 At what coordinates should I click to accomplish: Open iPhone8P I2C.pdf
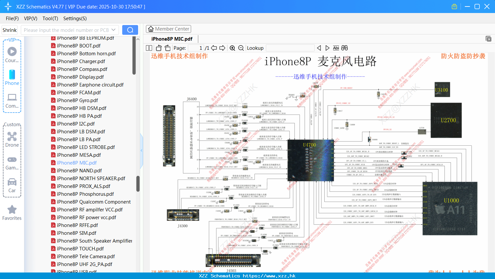click(76, 124)
